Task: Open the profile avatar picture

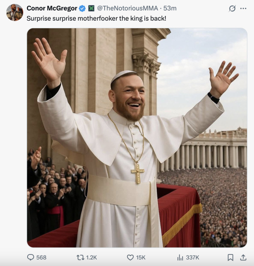Action: pos(15,12)
